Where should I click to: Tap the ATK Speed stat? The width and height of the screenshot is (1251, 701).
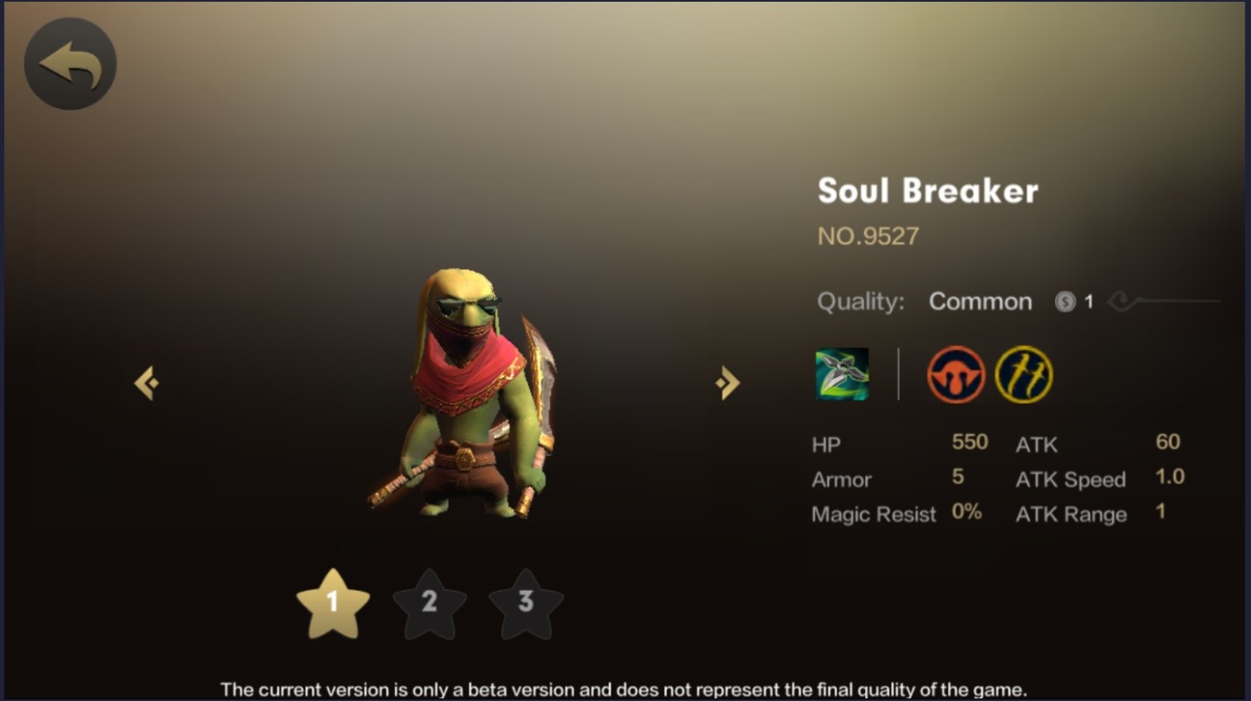pos(1101,479)
